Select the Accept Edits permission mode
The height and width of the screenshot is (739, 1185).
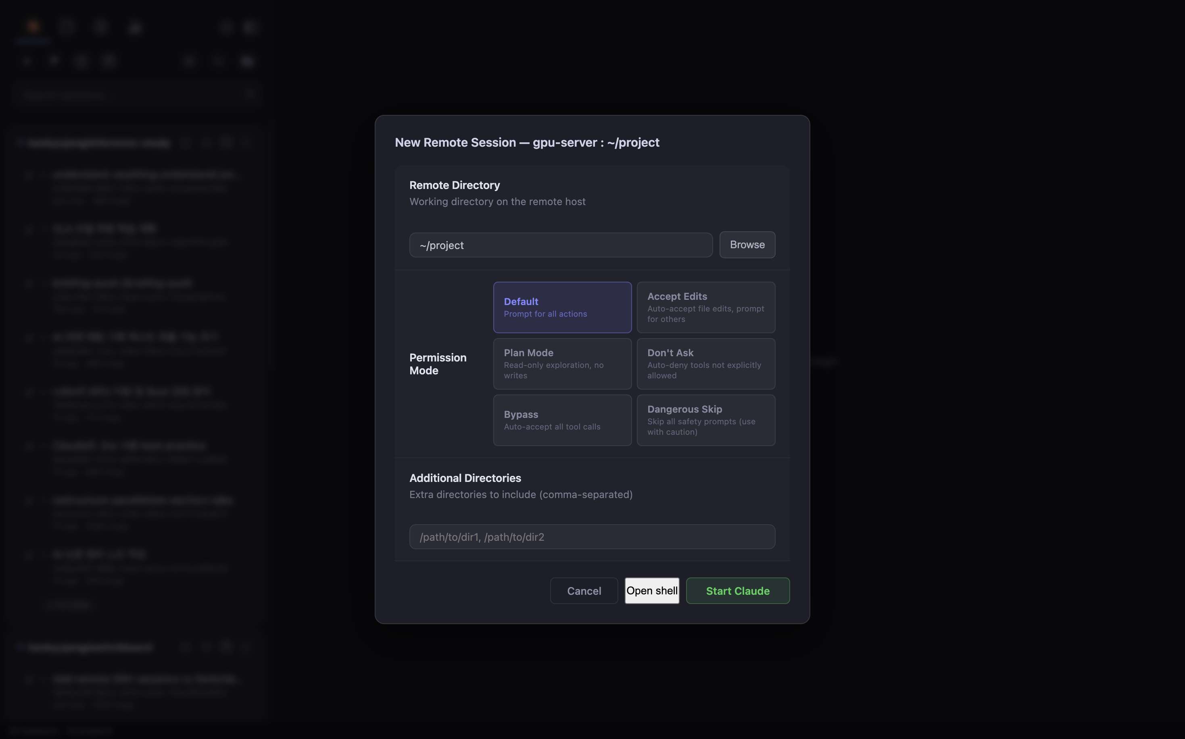[x=706, y=307]
